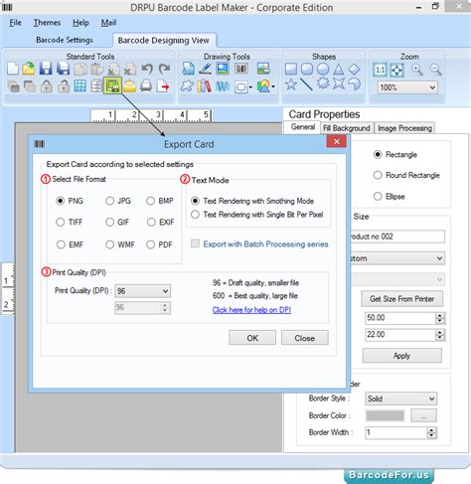Click the gray Border Color swatch
Screen dimensions: 471x484
point(386,415)
